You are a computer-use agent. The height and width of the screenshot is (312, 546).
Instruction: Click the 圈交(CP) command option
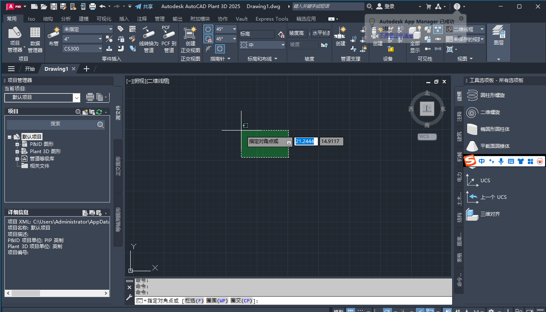[x=241, y=301]
